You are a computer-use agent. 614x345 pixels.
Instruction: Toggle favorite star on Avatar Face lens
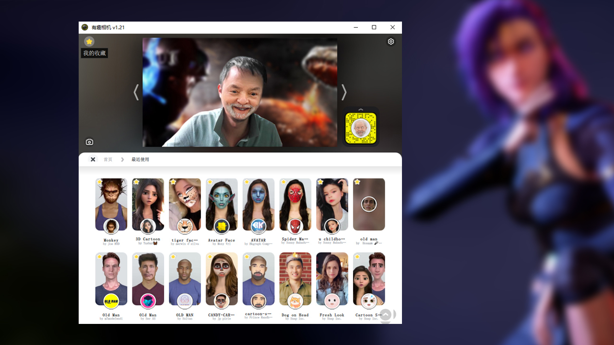point(210,182)
